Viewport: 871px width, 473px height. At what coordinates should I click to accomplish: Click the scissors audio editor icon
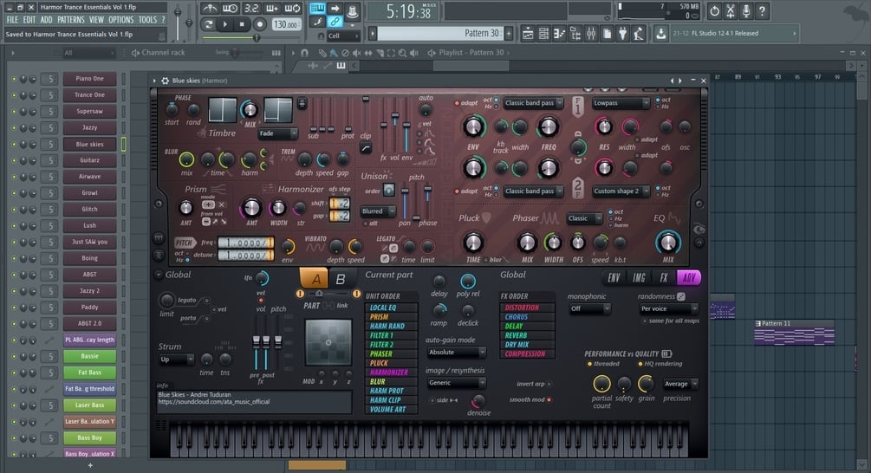731,10
